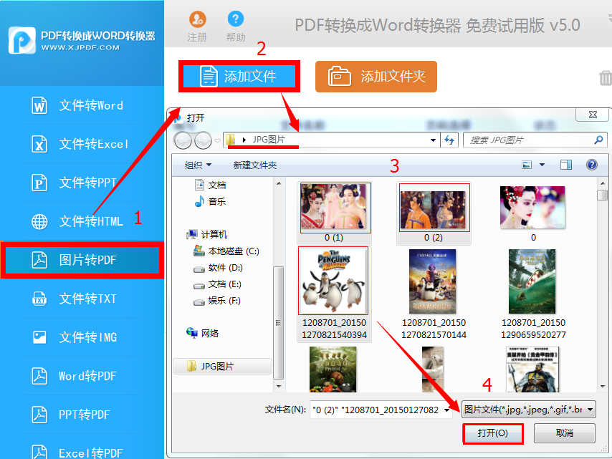Open the 组织 menu dropdown
612x459 pixels.
(198, 165)
